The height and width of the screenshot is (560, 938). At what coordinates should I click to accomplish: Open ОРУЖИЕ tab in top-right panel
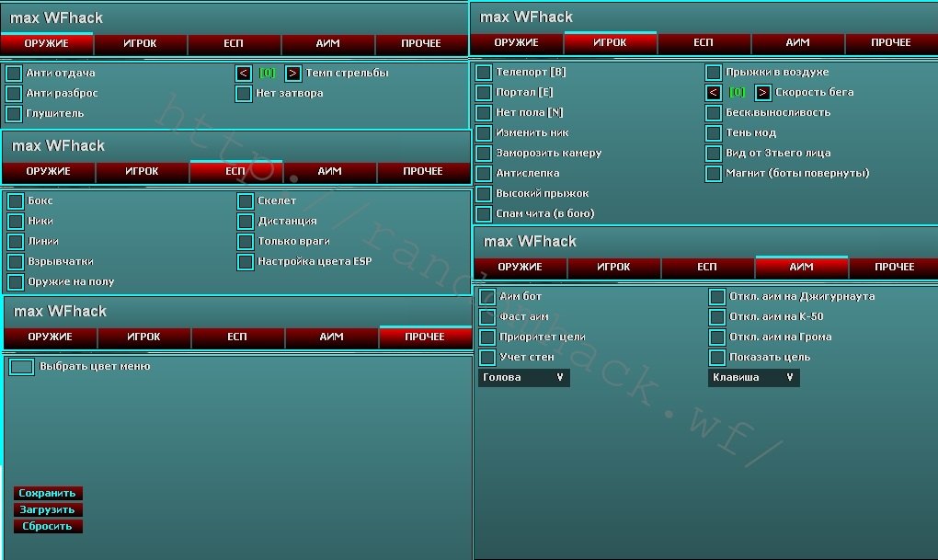[x=516, y=42]
